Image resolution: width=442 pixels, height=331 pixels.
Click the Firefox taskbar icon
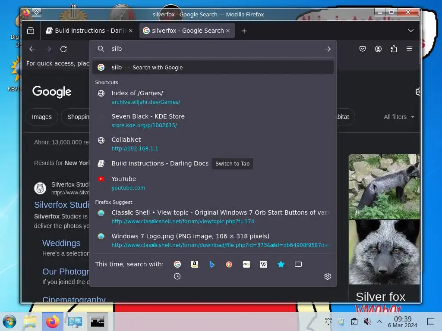(x=52, y=322)
